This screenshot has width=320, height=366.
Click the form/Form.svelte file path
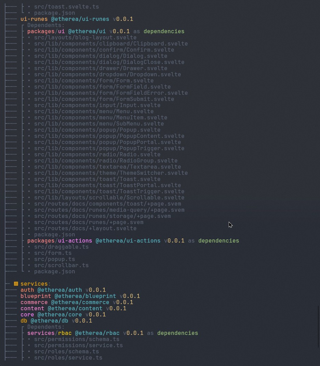point(94,81)
